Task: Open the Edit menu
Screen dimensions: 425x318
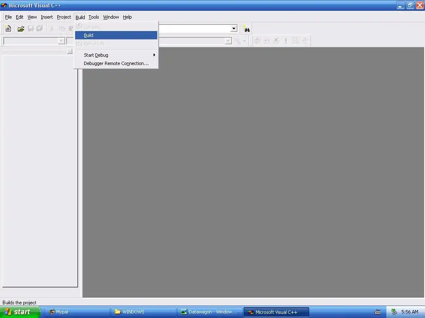Action: 20,17
